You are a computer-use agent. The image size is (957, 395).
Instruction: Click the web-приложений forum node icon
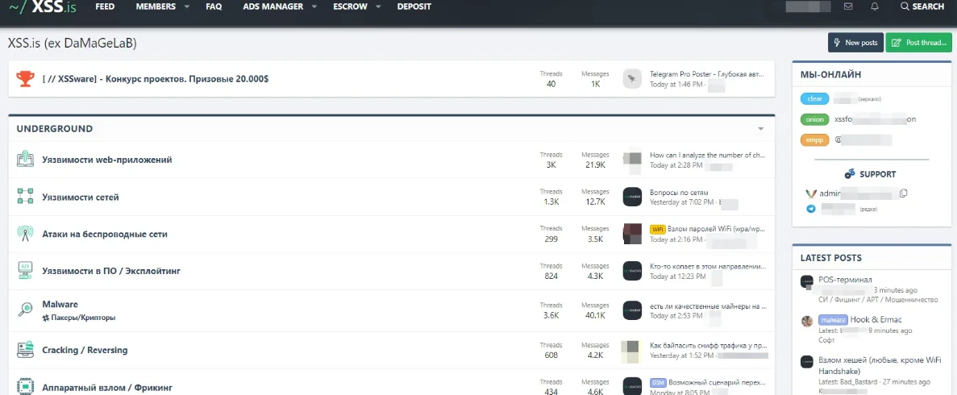pyautogui.click(x=25, y=160)
